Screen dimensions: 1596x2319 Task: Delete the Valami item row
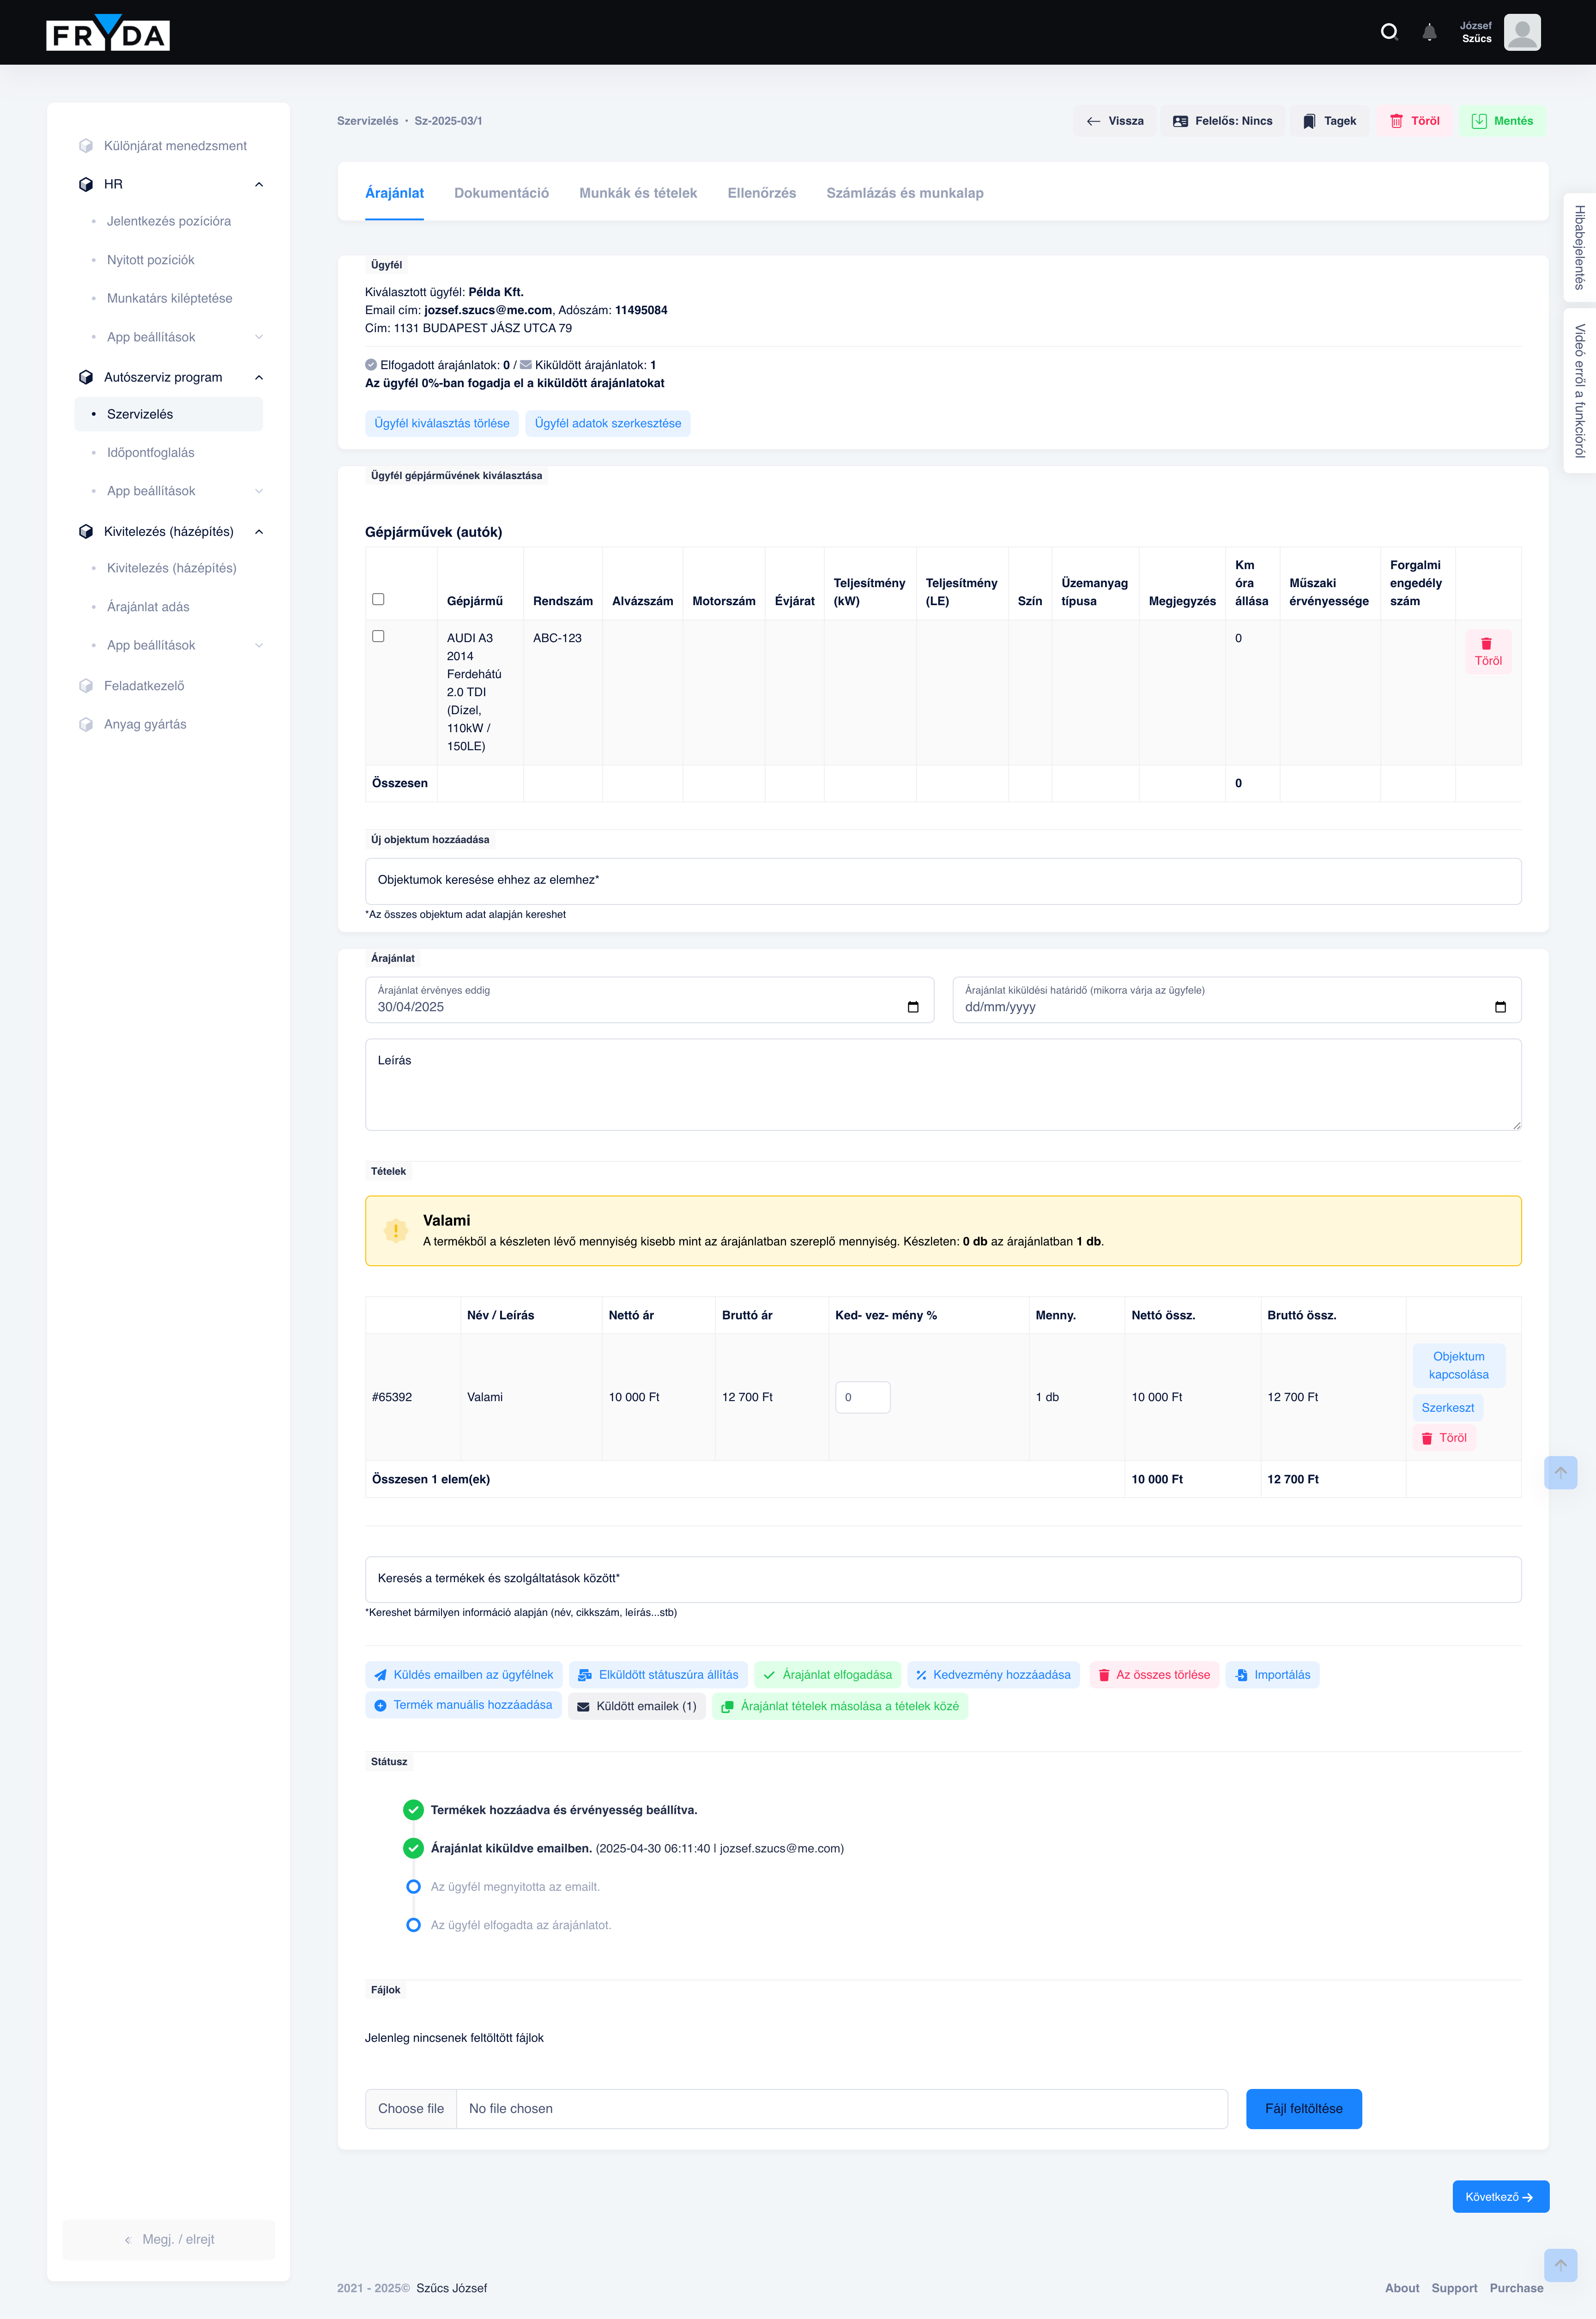[x=1444, y=1438]
